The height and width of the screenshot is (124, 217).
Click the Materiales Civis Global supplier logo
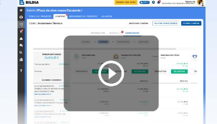coord(155,56)
